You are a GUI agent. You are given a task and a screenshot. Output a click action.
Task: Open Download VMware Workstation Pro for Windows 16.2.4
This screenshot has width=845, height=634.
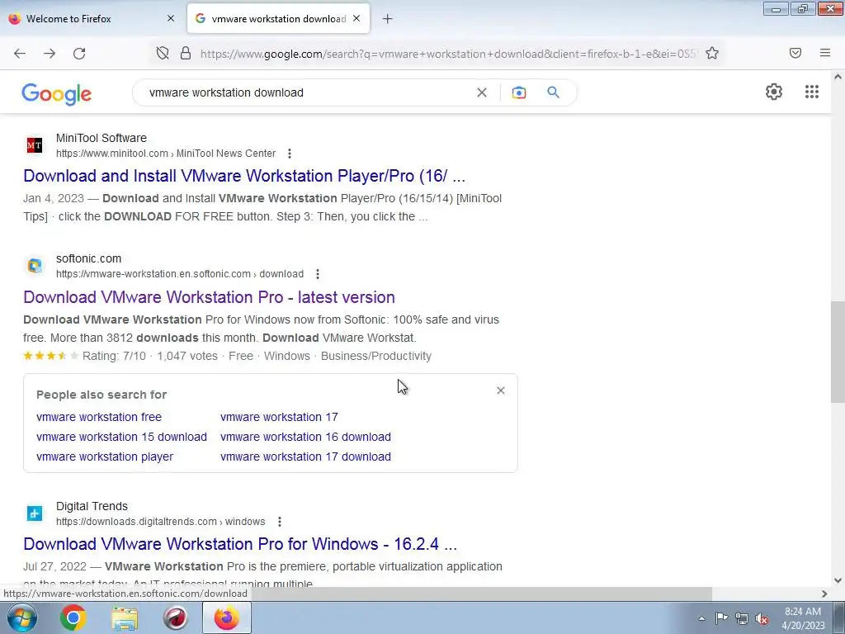pyautogui.click(x=240, y=544)
